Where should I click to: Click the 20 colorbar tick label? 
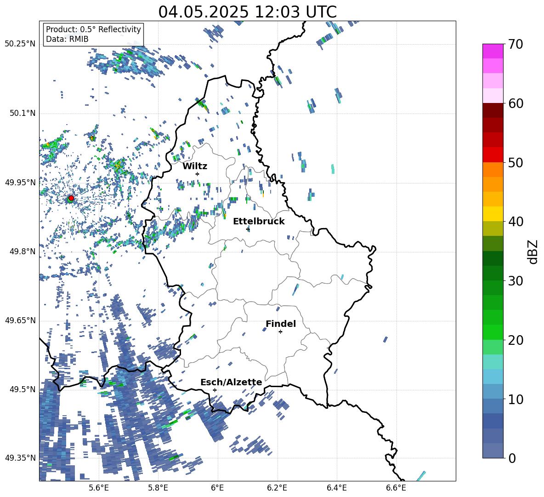pos(516,340)
